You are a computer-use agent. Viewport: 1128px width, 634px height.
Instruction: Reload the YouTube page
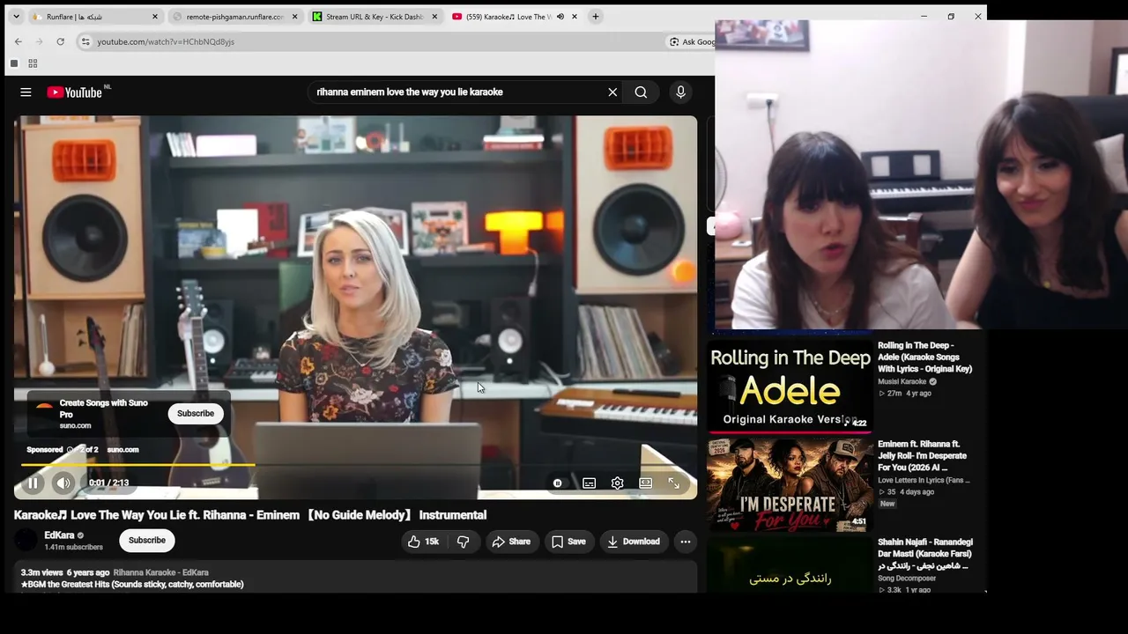(60, 41)
